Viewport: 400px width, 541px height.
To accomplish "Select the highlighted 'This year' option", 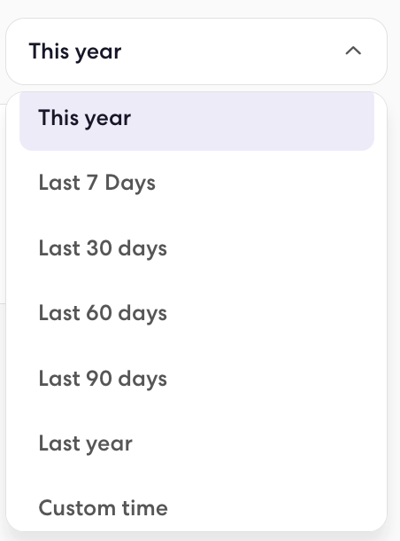I will tap(196, 118).
